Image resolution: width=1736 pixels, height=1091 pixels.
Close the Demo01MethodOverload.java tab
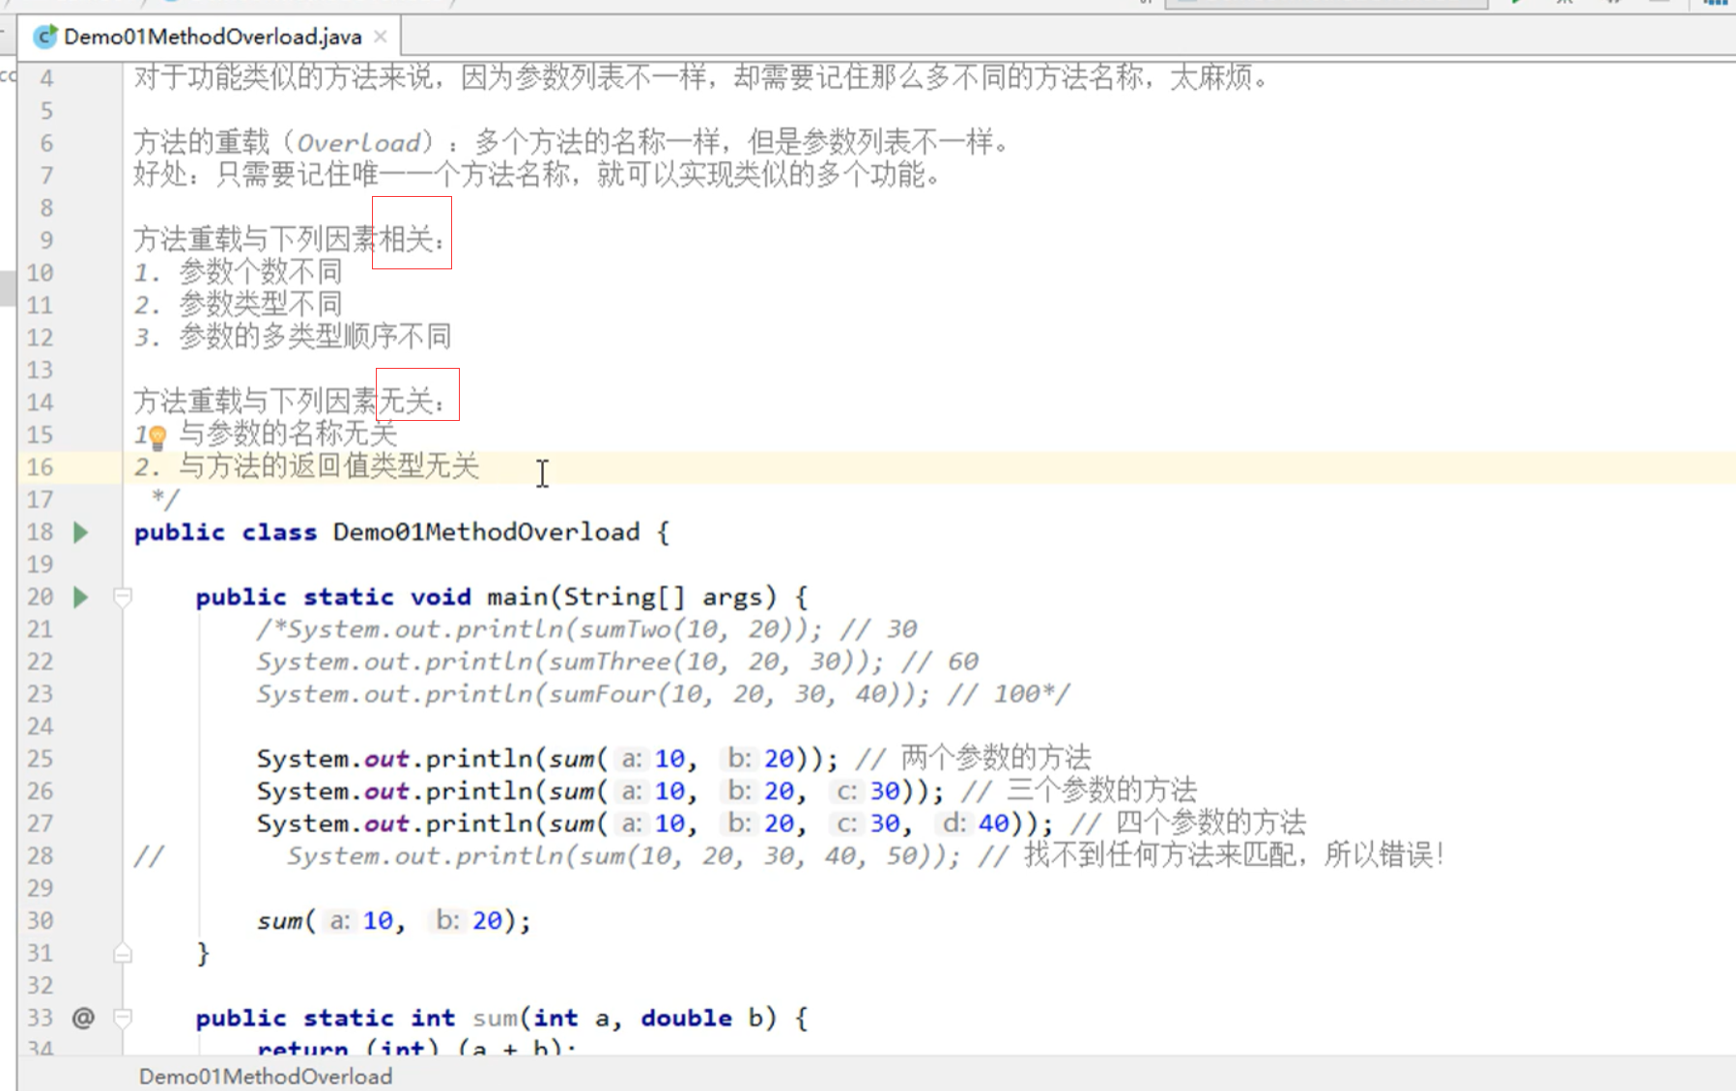pos(381,37)
